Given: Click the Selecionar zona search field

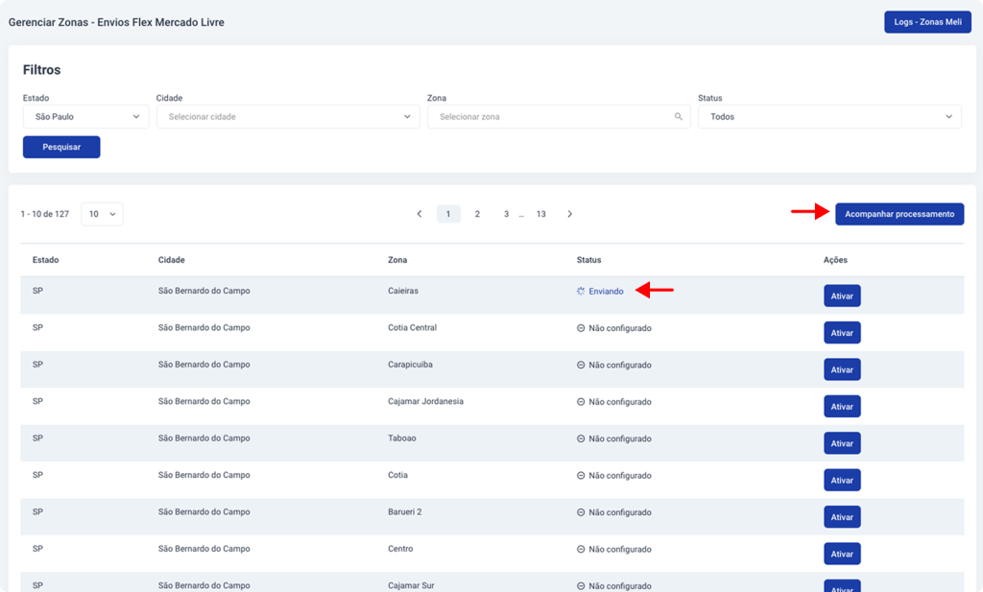Looking at the screenshot, I should [559, 116].
